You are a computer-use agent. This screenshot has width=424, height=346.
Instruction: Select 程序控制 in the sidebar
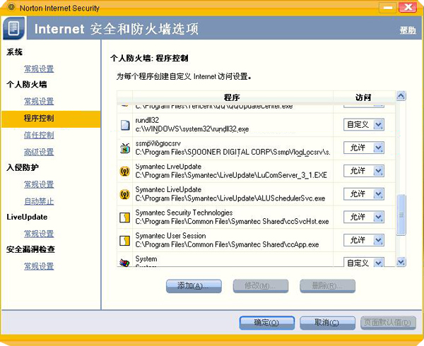tap(51, 119)
